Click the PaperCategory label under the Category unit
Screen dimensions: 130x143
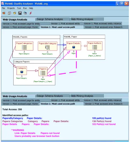click(21, 78)
